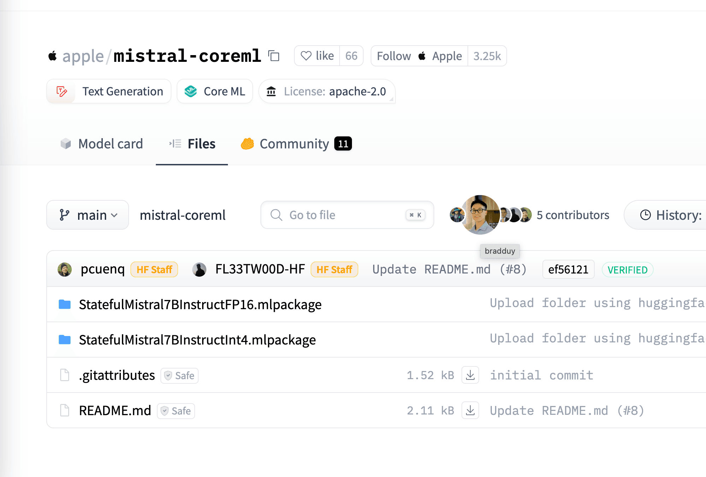This screenshot has height=477, width=706.
Task: View Apple's 3.25k followers count
Action: pyautogui.click(x=487, y=56)
